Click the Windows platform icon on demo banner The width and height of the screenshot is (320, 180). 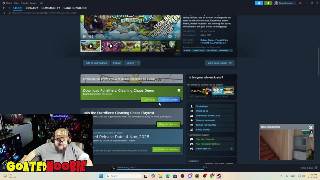point(179,90)
